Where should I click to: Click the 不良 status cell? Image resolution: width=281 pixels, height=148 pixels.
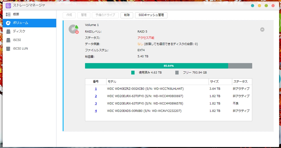[236, 103]
